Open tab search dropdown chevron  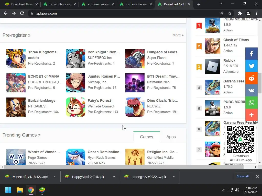point(221,4)
